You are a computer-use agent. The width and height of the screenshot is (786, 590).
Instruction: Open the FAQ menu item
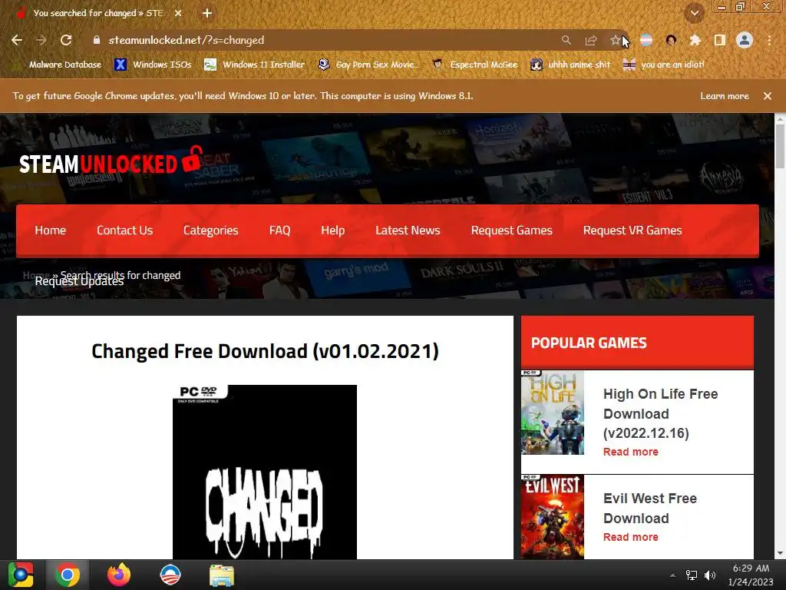pos(279,230)
